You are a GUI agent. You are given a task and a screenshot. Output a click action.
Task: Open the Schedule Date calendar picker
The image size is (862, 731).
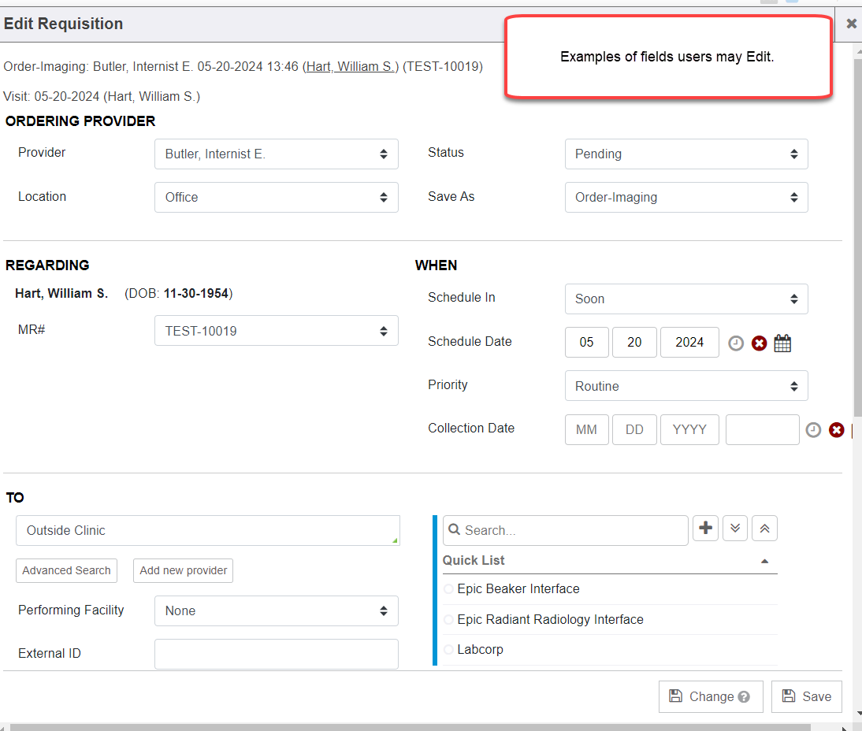pos(782,343)
